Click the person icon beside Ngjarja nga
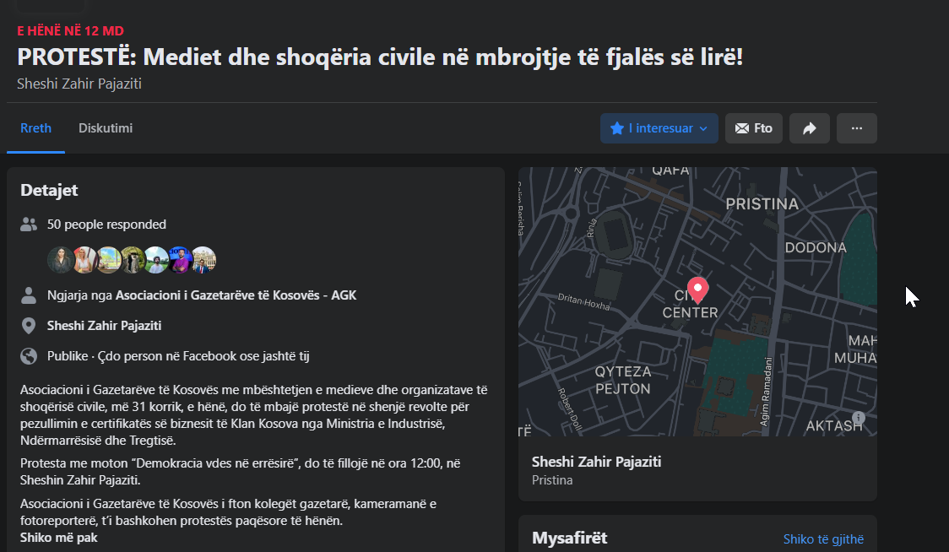 tap(30, 295)
